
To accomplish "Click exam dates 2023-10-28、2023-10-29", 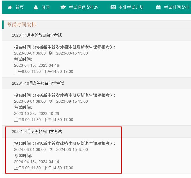I will click(37, 113).
